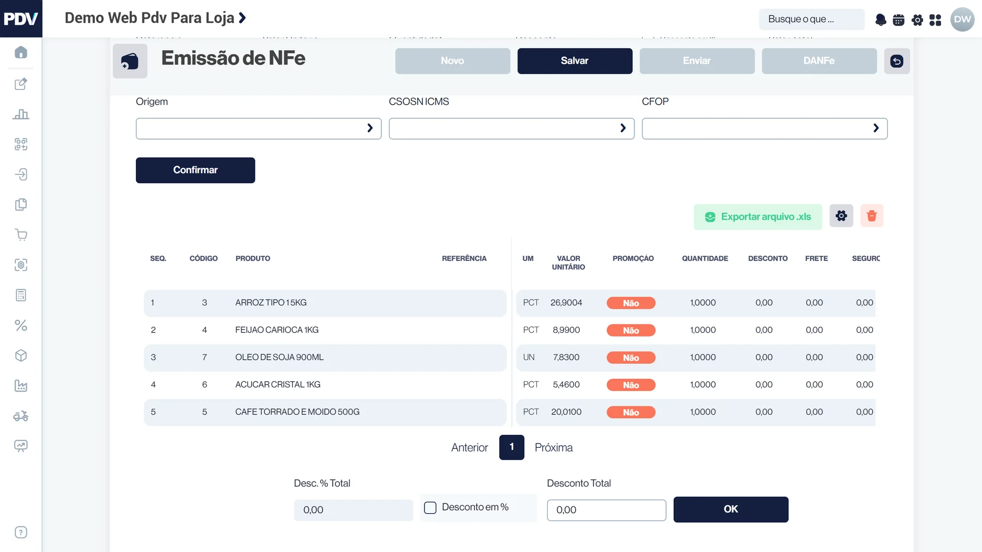982x552 pixels.
Task: Open the notifications bell icon
Action: pos(881,20)
